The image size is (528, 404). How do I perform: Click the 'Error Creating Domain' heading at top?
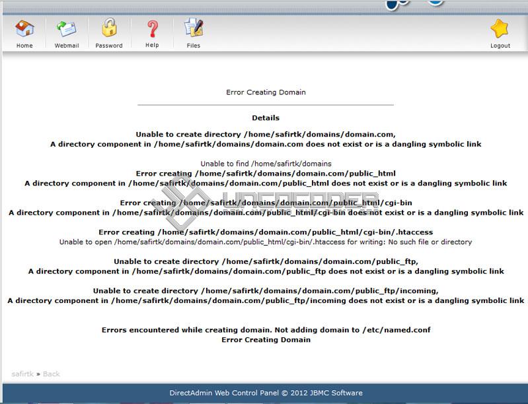(266, 92)
